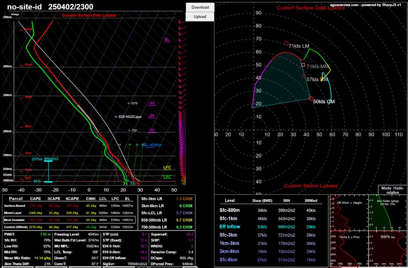
Task: Click the Shear (BWD) column header
Action: coord(263,200)
